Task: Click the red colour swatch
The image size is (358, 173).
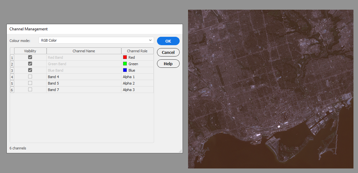Action: 125,57
